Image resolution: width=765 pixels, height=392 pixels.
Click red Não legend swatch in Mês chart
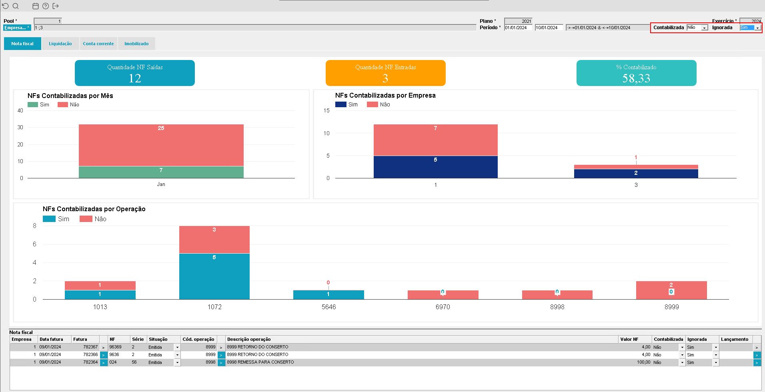(63, 104)
